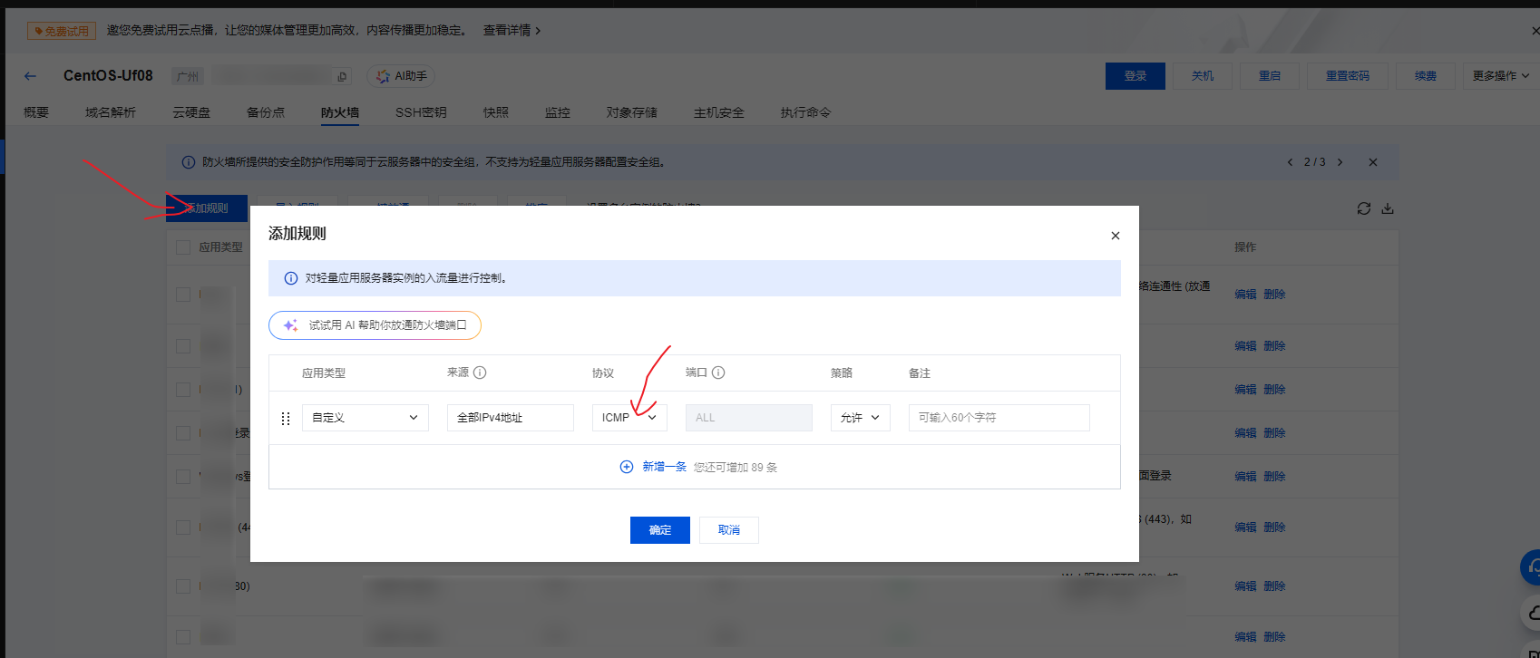
Task: Switch to the 云硬盘 tab
Action: (191, 112)
